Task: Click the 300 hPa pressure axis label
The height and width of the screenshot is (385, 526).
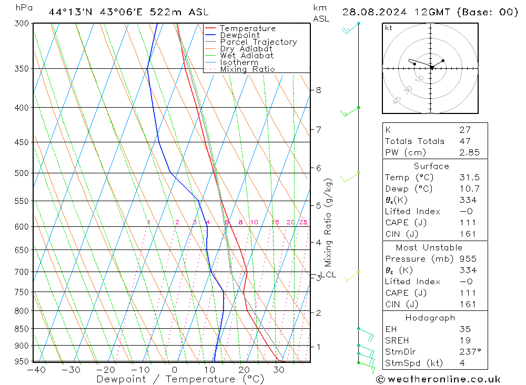Action: 22,24
